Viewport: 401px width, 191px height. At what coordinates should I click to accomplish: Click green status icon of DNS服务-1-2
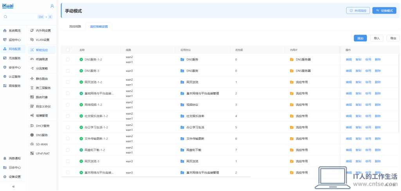[81, 59]
